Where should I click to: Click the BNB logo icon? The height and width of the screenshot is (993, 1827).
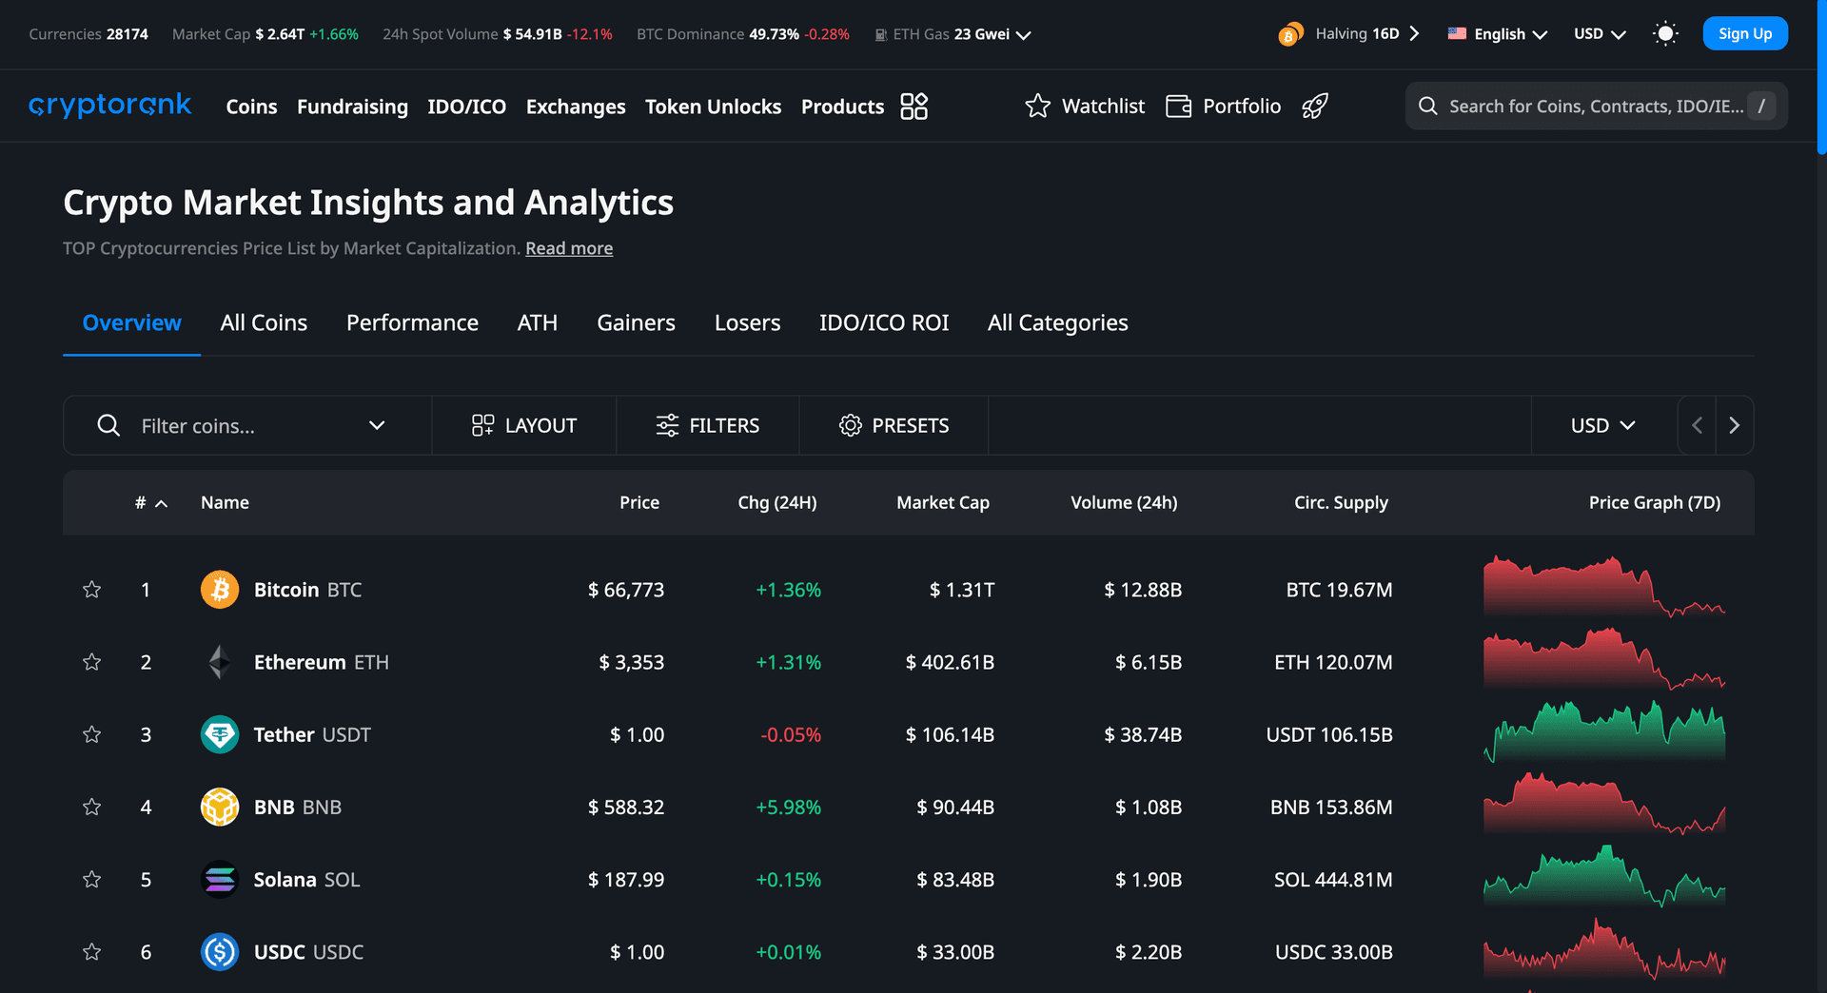220,807
